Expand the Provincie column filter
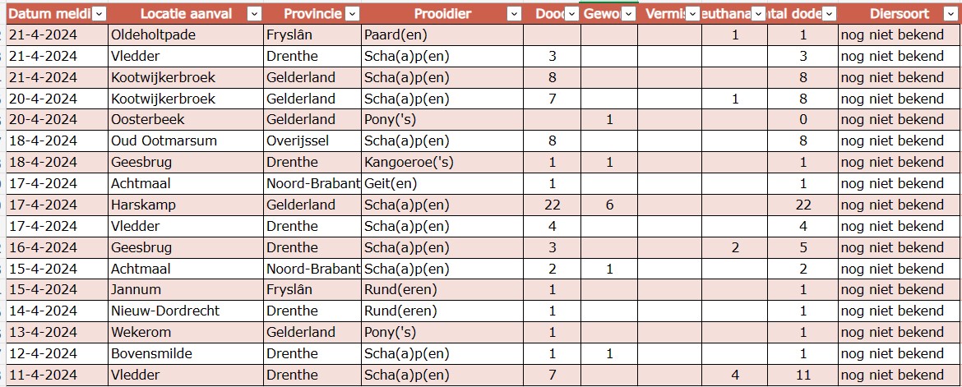The height and width of the screenshot is (387, 962). pos(352,14)
